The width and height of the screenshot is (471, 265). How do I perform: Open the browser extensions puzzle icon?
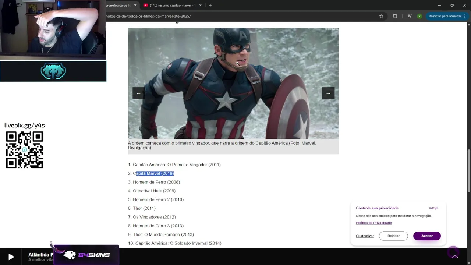[395, 16]
